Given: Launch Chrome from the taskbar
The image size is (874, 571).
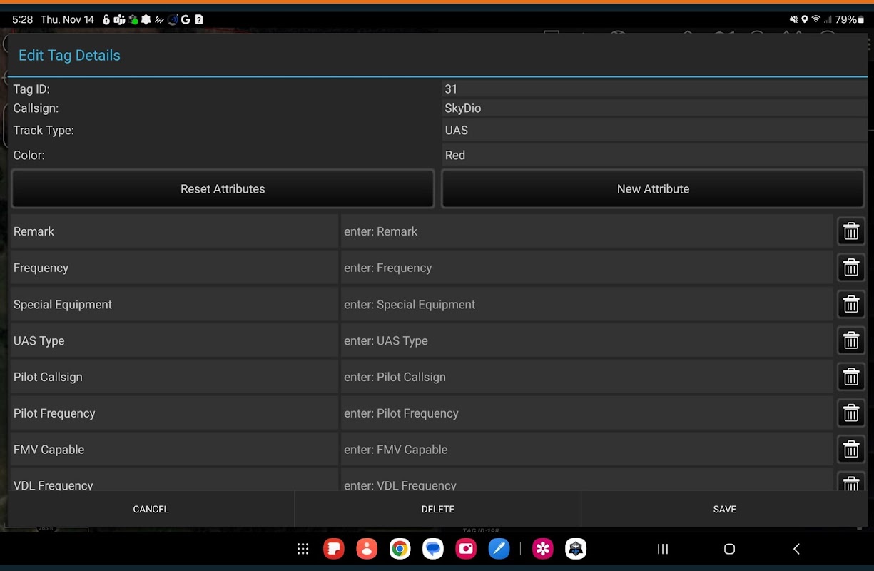Looking at the screenshot, I should coord(400,549).
